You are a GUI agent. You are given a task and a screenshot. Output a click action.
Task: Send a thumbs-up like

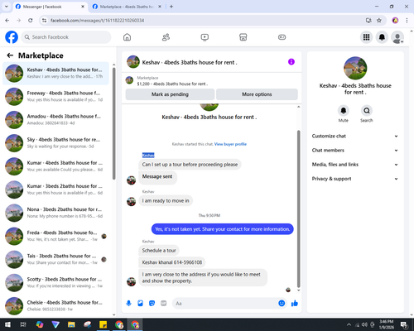pos(295,304)
